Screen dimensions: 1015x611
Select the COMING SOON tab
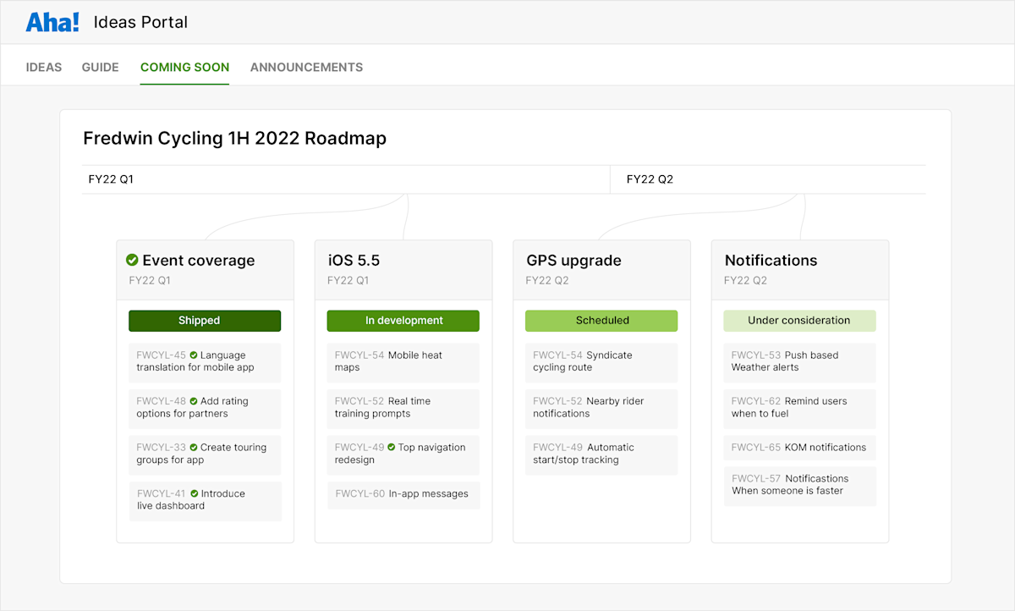pos(184,67)
